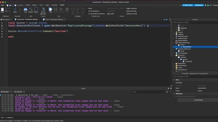Click the undo arrow in quick access toolbar
The image size is (218, 122).
(21, 5)
